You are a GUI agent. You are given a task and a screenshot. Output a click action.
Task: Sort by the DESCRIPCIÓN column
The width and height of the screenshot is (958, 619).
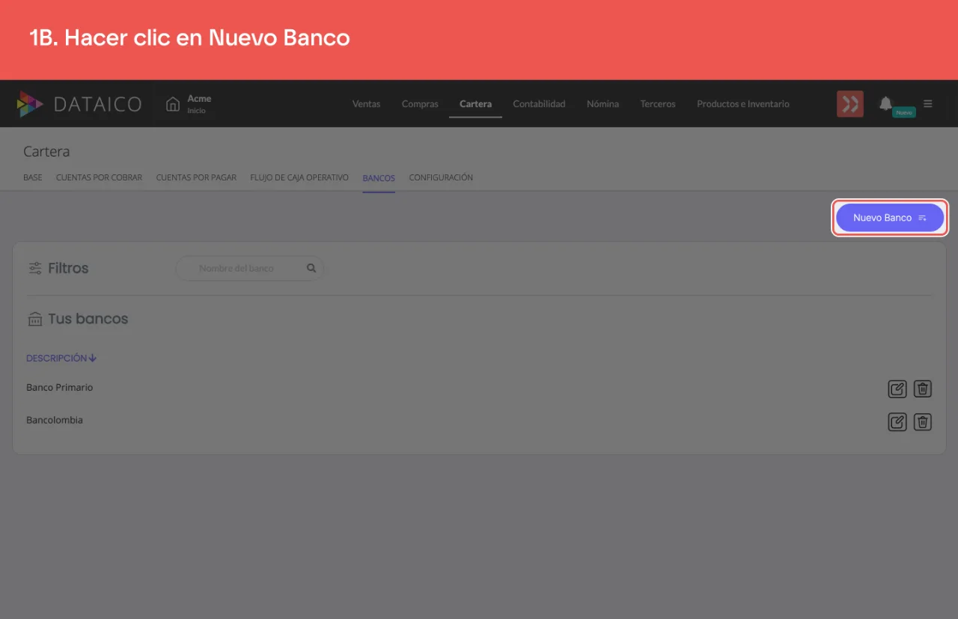coord(61,359)
